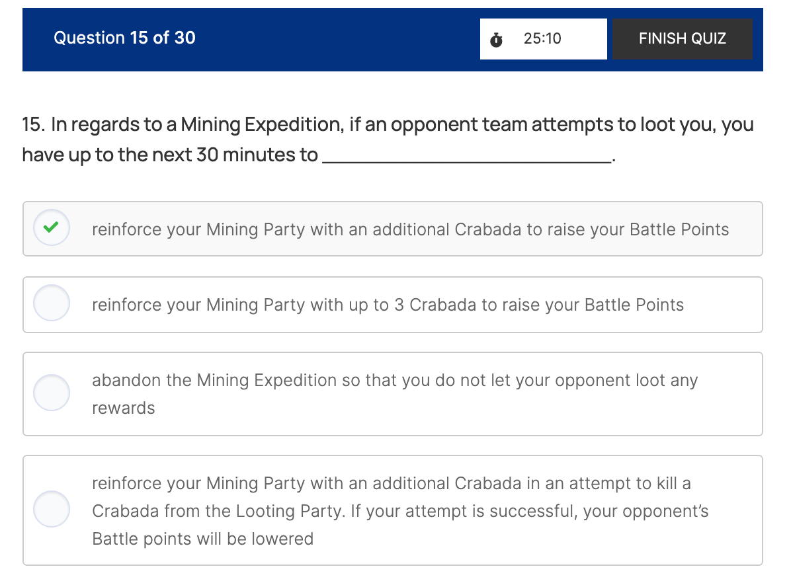
Task: Click the 25:10 countdown timer display
Action: pos(542,39)
